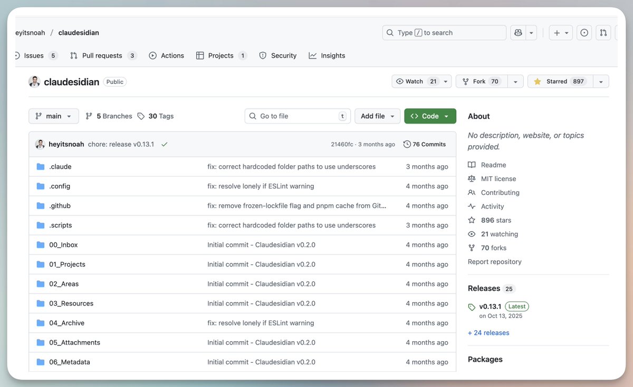Click the claudesidian breadcrumb link
Image resolution: width=633 pixels, height=387 pixels.
[x=79, y=33]
